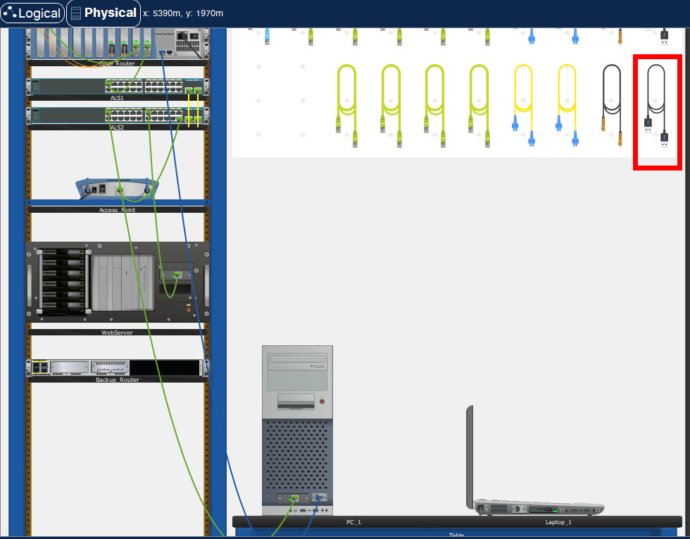Choose the left yellow fiber cable
The width and height of the screenshot is (690, 539).
(523, 106)
